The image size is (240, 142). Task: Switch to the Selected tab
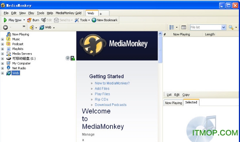pyautogui.click(x=191, y=102)
